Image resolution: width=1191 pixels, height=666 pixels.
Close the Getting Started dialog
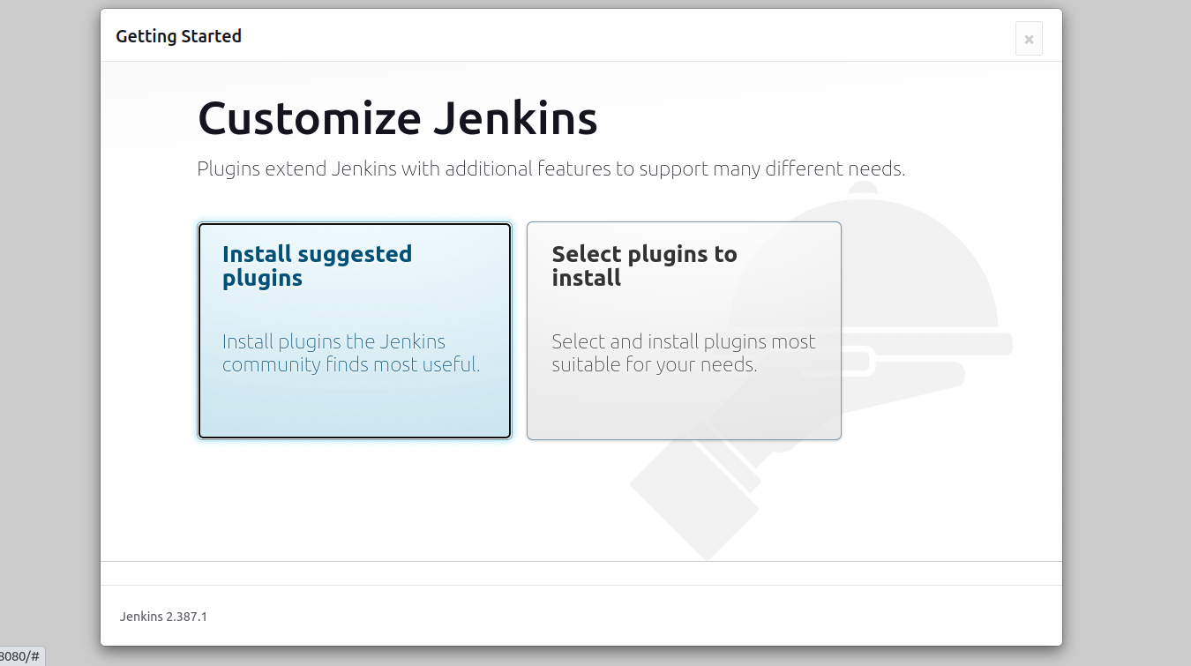click(1029, 39)
